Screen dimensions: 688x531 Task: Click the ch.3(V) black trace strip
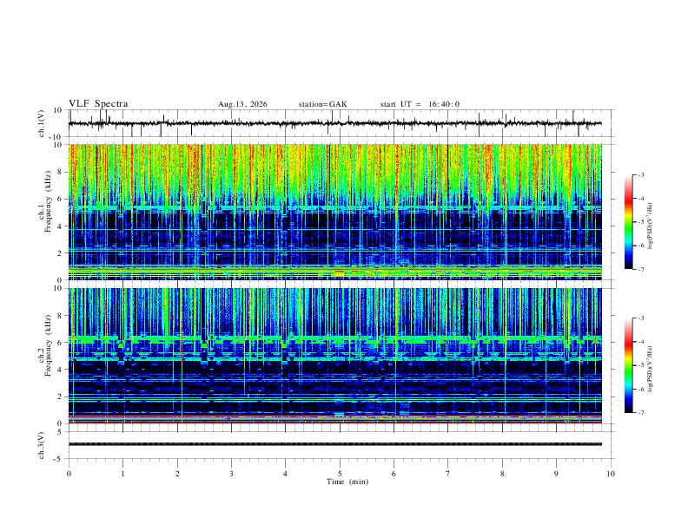[335, 444]
